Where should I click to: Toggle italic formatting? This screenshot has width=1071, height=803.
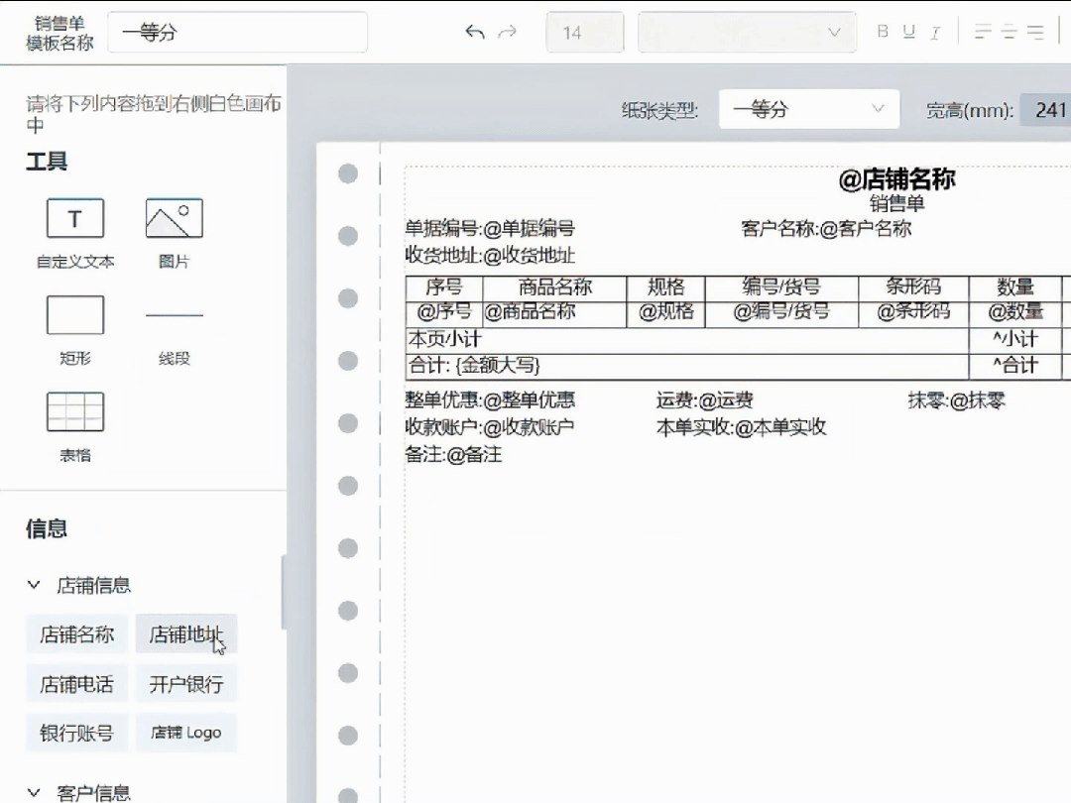click(x=935, y=32)
